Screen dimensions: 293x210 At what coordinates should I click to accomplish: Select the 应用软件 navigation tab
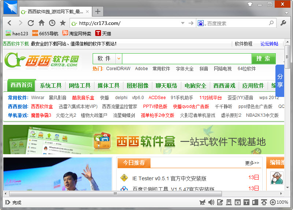pos(253,86)
